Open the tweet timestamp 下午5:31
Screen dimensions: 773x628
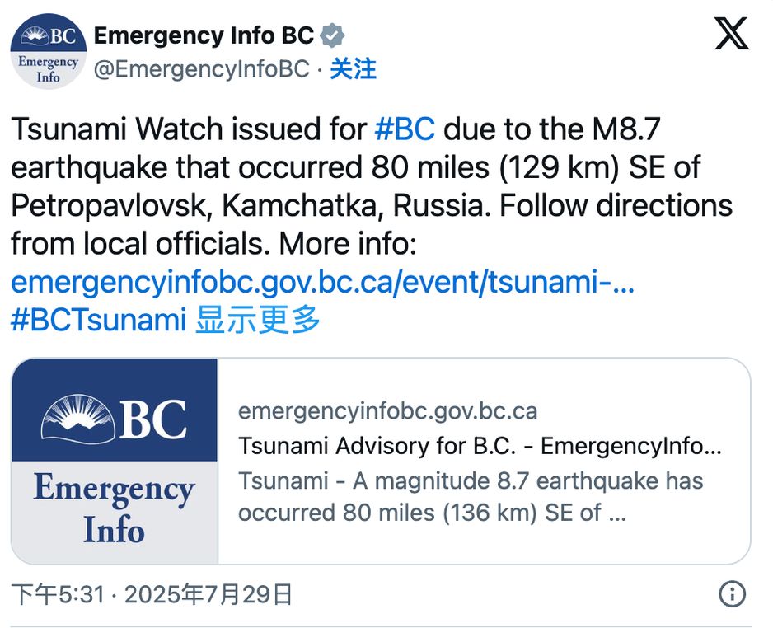tap(57, 594)
